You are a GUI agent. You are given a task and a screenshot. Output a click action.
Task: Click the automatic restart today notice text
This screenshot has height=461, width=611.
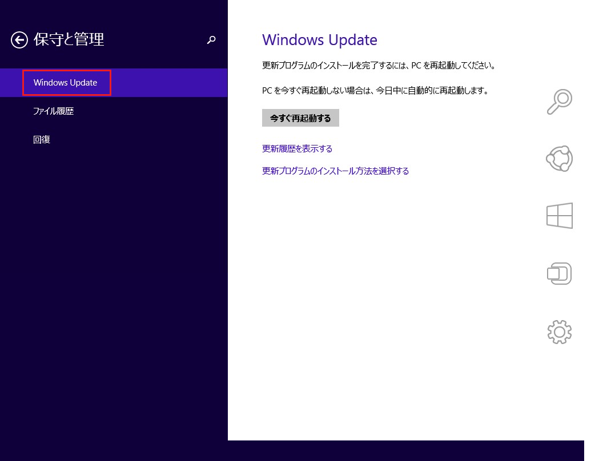click(375, 91)
